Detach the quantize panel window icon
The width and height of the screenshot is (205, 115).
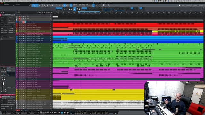pyautogui.click(x=202, y=8)
